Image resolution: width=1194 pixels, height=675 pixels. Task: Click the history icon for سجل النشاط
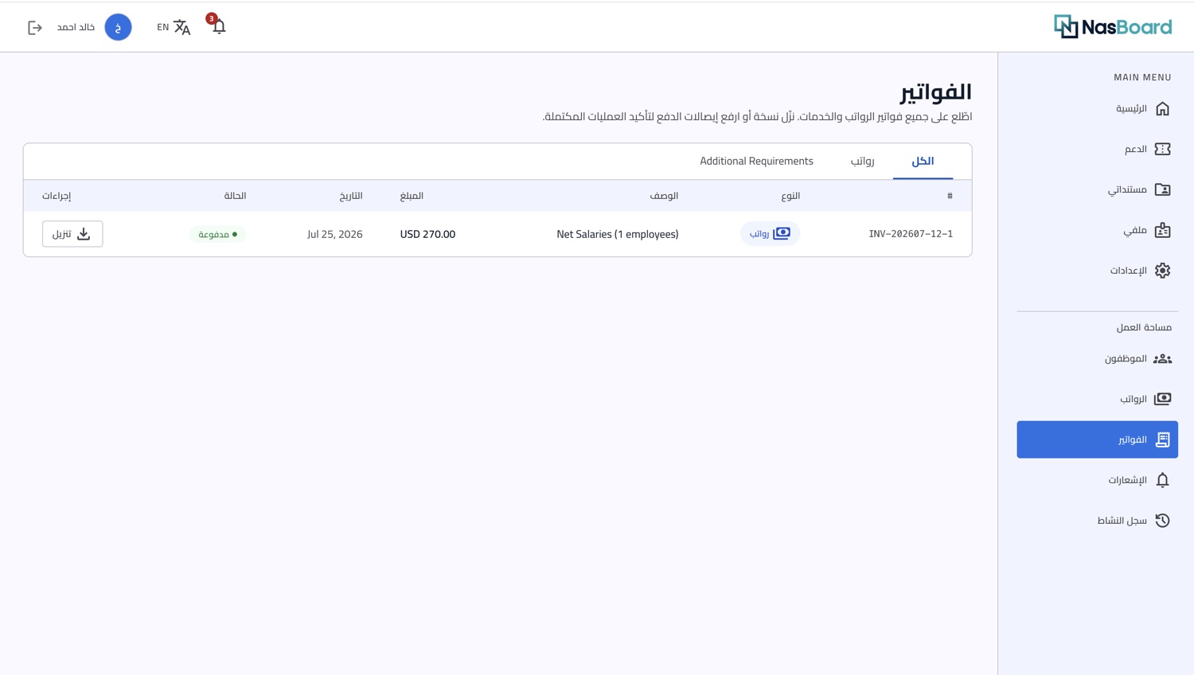pyautogui.click(x=1162, y=521)
